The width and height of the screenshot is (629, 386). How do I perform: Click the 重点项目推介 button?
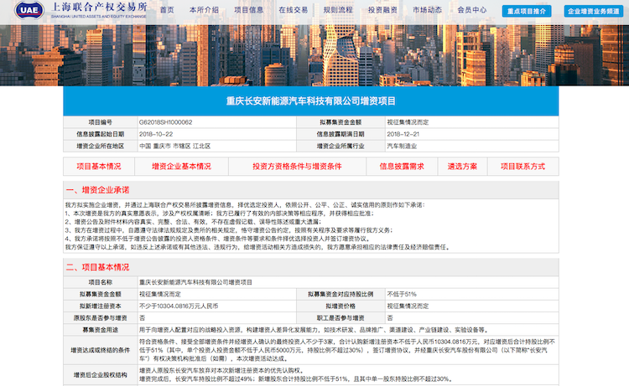click(x=527, y=11)
